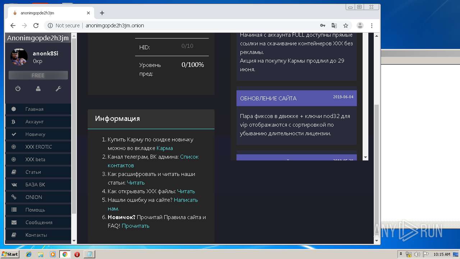This screenshot has width=460, height=259.
Task: Open XXX beta section
Action: tap(38, 159)
